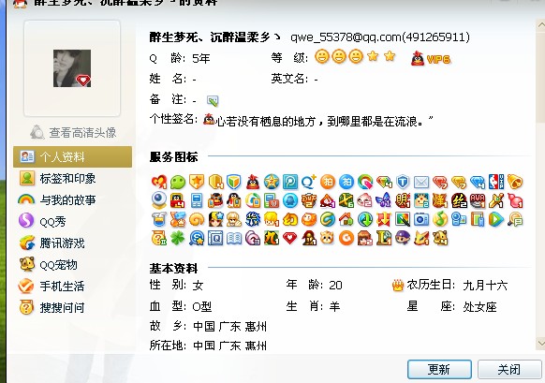Click the scrollbar down arrow
The height and width of the screenshot is (383, 545).
(541, 343)
